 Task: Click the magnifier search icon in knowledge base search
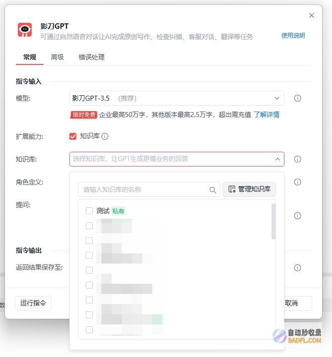(x=213, y=190)
